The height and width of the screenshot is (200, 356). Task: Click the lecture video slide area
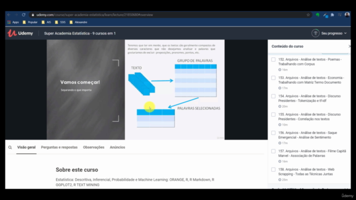coord(136,89)
